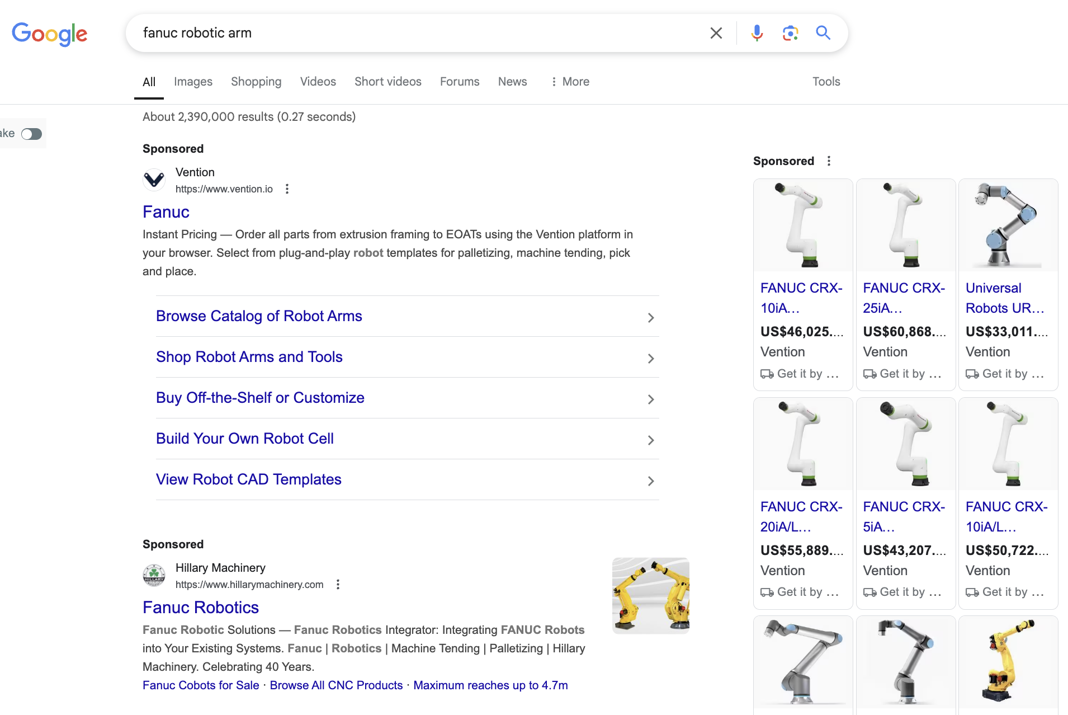Screen dimensions: 1068x715
Task: Open FANUC CRX-10iA/L... product title at US$50,722
Action: 1006,517
